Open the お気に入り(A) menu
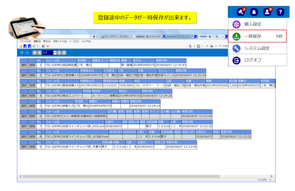This screenshot has width=295, height=191. point(60,41)
